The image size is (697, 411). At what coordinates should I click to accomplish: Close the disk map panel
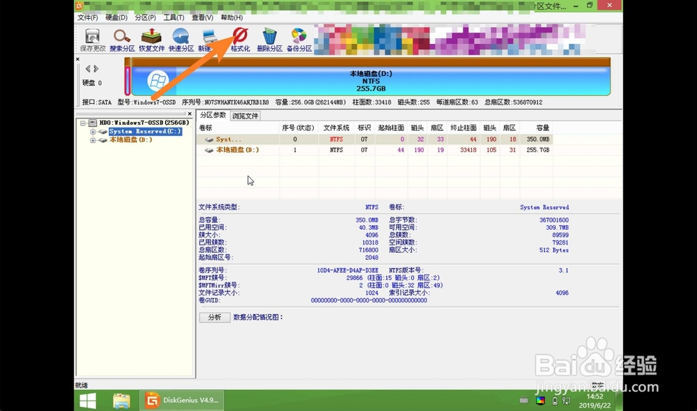coord(78,59)
